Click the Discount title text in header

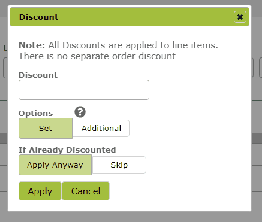[38, 17]
